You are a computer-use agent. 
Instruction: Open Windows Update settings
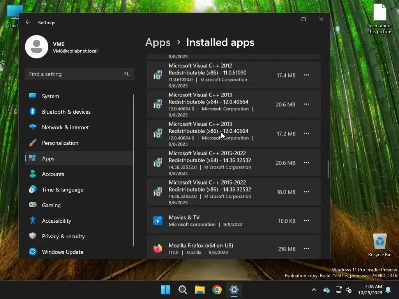click(79, 252)
